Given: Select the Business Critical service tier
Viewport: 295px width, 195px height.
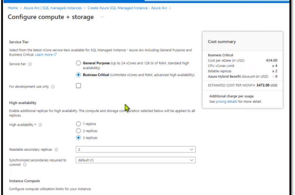Looking at the screenshot, I should pyautogui.click(x=78, y=75).
